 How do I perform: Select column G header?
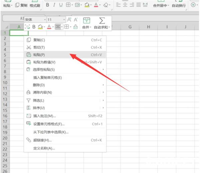point(130,27)
